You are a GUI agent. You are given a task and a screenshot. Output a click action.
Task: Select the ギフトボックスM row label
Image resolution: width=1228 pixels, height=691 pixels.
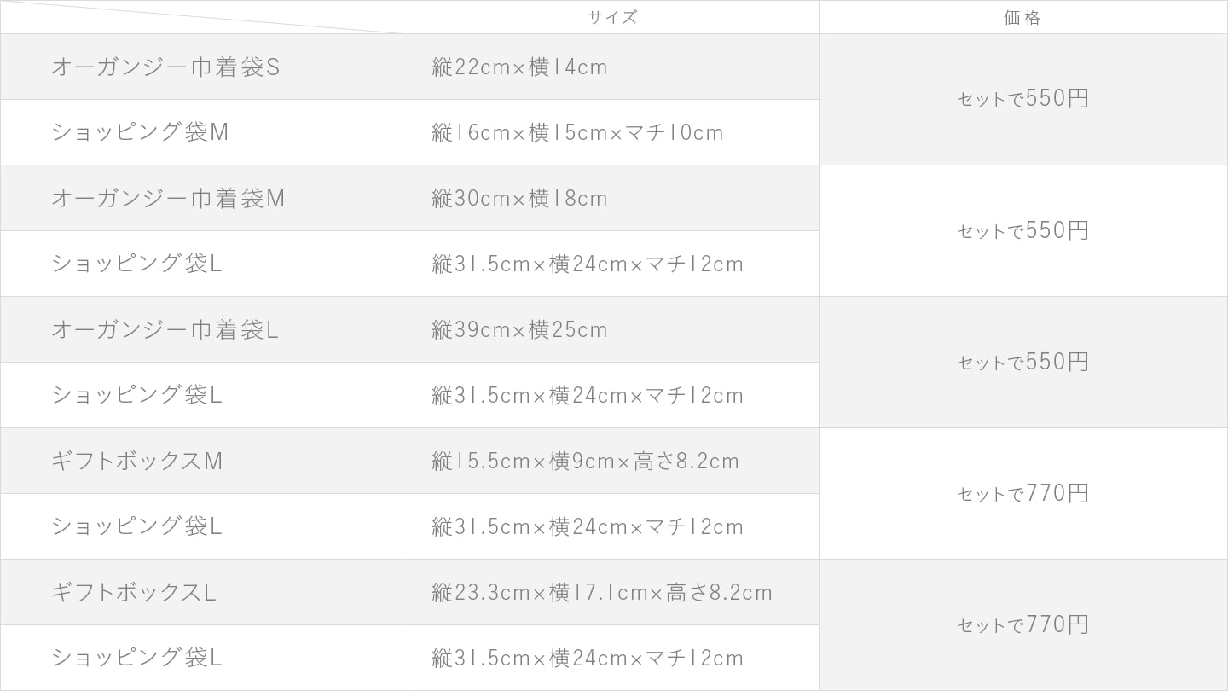click(x=136, y=462)
